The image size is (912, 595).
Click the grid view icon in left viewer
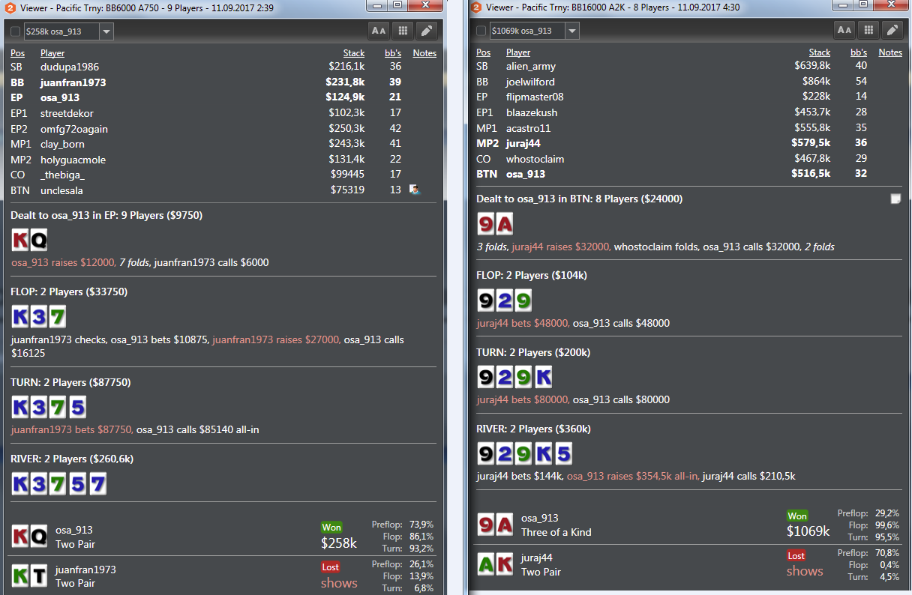click(x=403, y=31)
